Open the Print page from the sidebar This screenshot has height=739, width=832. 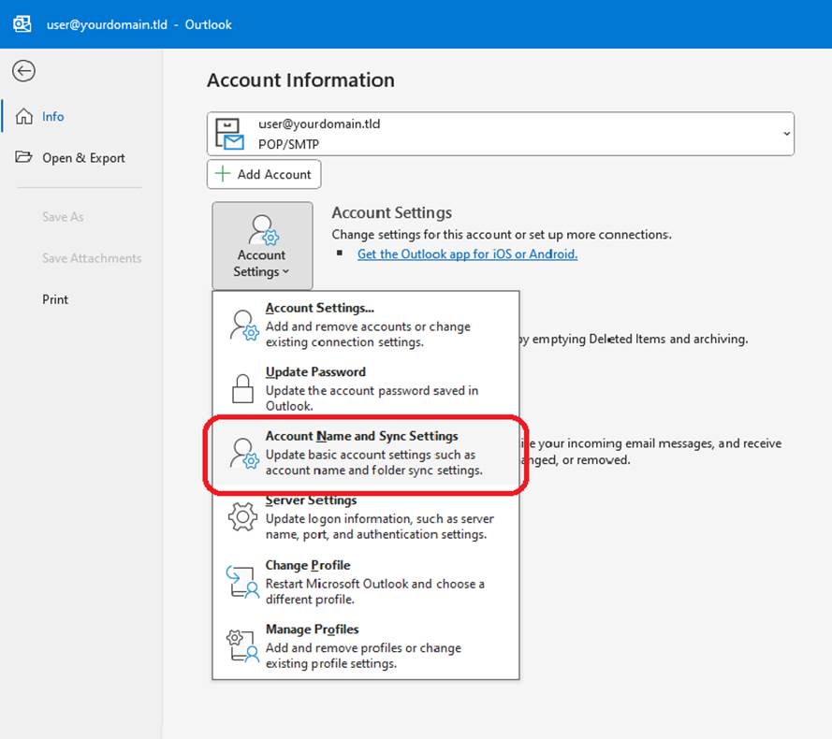tap(55, 299)
